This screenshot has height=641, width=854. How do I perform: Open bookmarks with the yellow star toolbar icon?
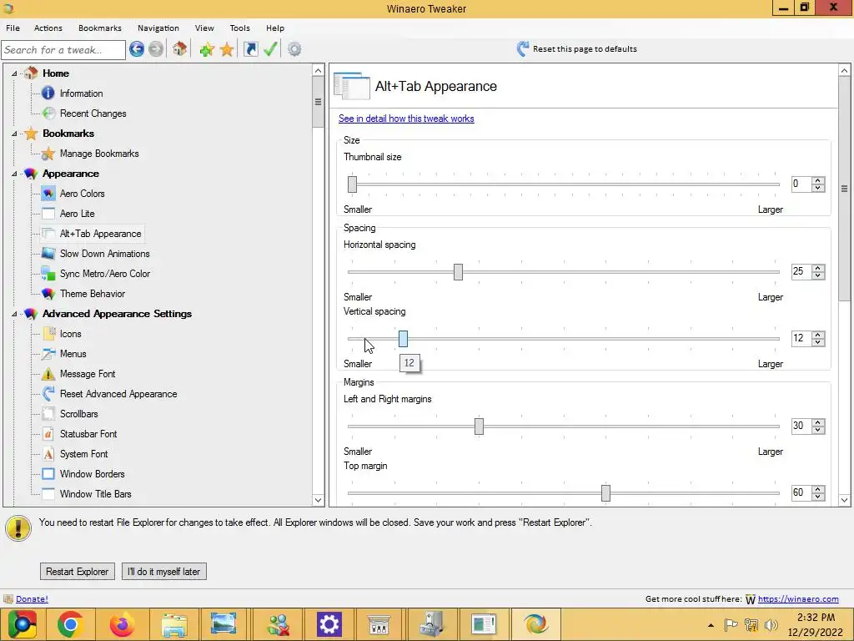227,49
